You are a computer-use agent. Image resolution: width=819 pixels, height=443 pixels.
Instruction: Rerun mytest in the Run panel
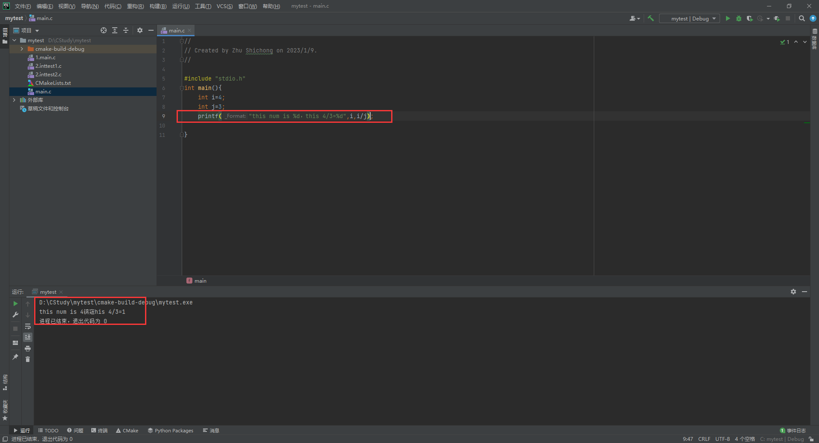[15, 304]
